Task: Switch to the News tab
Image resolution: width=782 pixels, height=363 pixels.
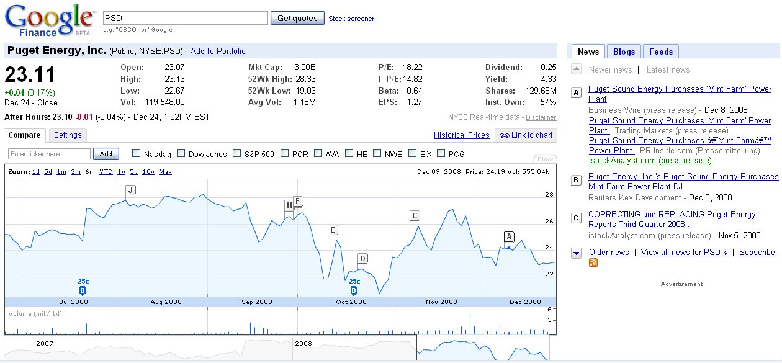Action: point(588,52)
